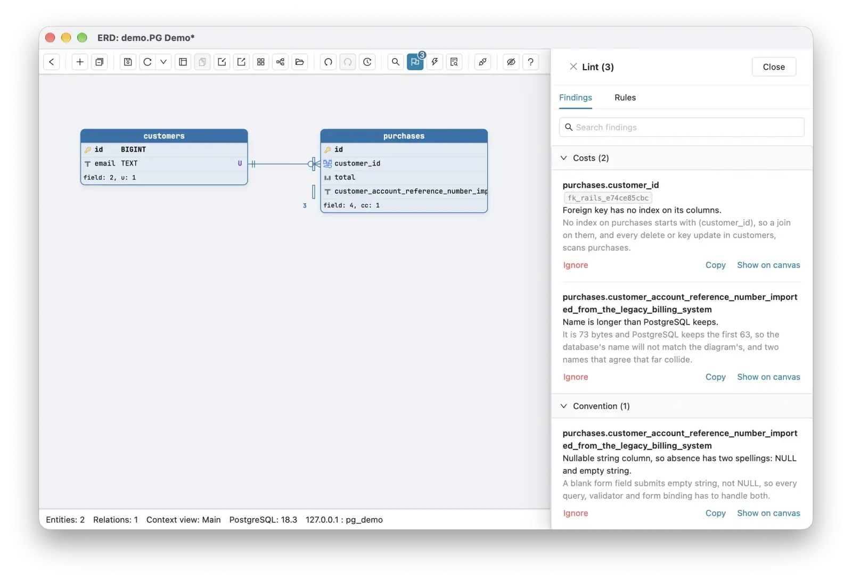Click the back arrow toolbar button
Screen dimensions: 852x581
point(52,62)
